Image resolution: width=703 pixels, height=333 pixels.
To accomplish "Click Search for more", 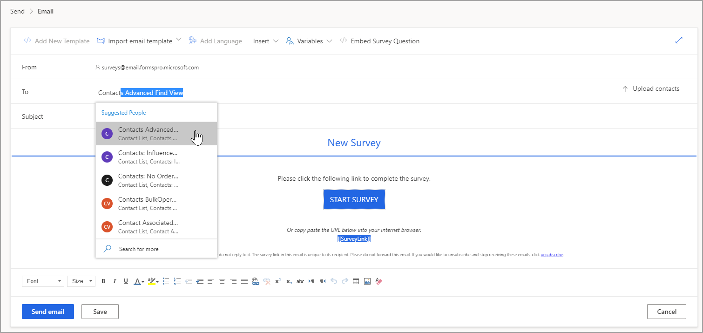I will (x=156, y=249).
